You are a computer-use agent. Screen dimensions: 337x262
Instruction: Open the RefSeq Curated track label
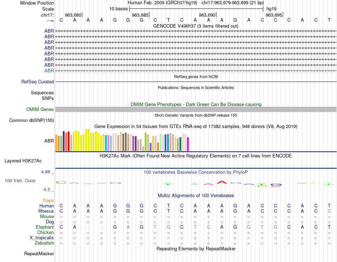tap(38, 82)
